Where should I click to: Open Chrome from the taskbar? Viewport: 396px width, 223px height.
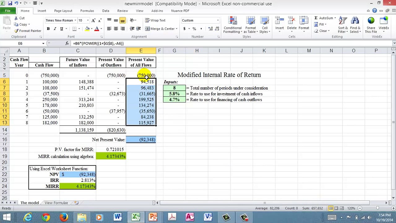pyautogui.click(x=46, y=217)
